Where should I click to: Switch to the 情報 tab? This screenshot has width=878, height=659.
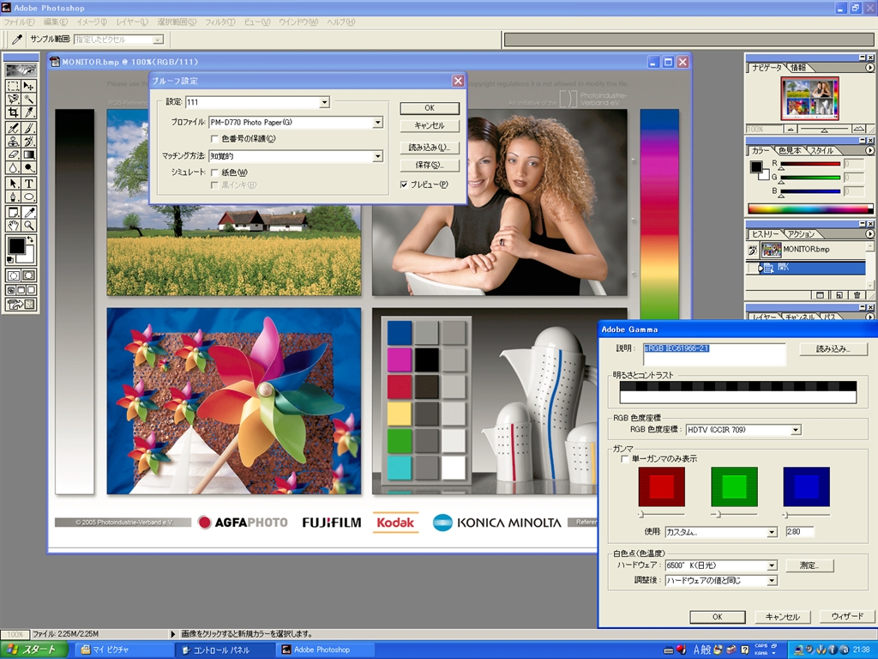(798, 67)
